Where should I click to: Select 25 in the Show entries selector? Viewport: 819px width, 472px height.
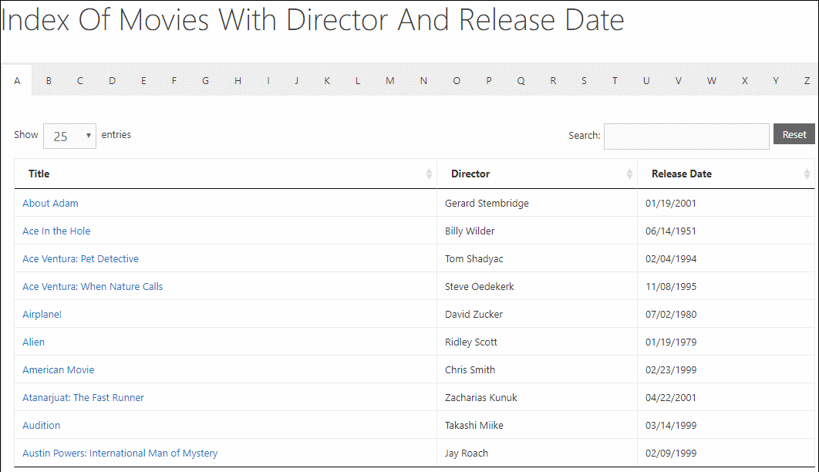69,135
